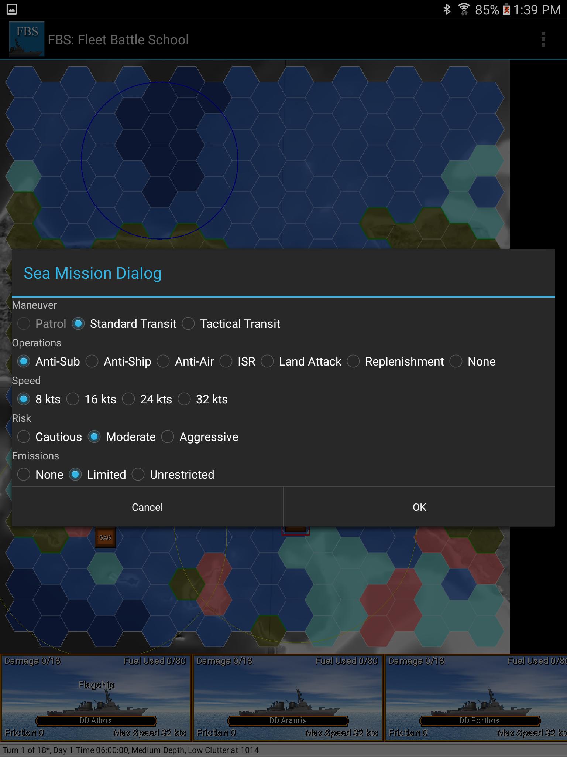The width and height of the screenshot is (567, 757).
Task: Select the Tactical Transit maneuver option
Action: 188,324
